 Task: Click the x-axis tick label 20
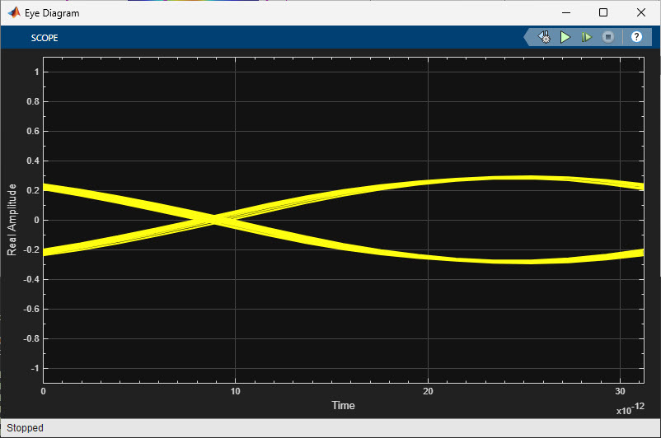(x=428, y=392)
